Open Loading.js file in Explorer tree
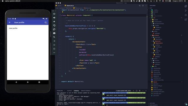The image size is (188, 106). point(158,47)
